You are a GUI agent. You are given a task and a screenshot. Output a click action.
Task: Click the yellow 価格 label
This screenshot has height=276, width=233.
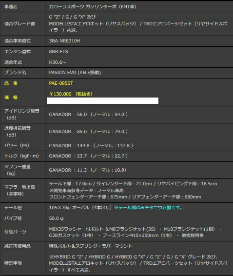(x=11, y=98)
